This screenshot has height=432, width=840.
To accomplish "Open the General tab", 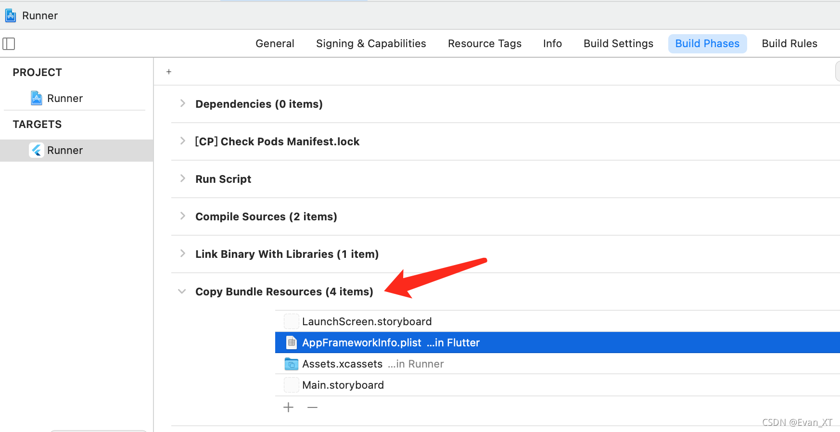I will click(x=275, y=44).
